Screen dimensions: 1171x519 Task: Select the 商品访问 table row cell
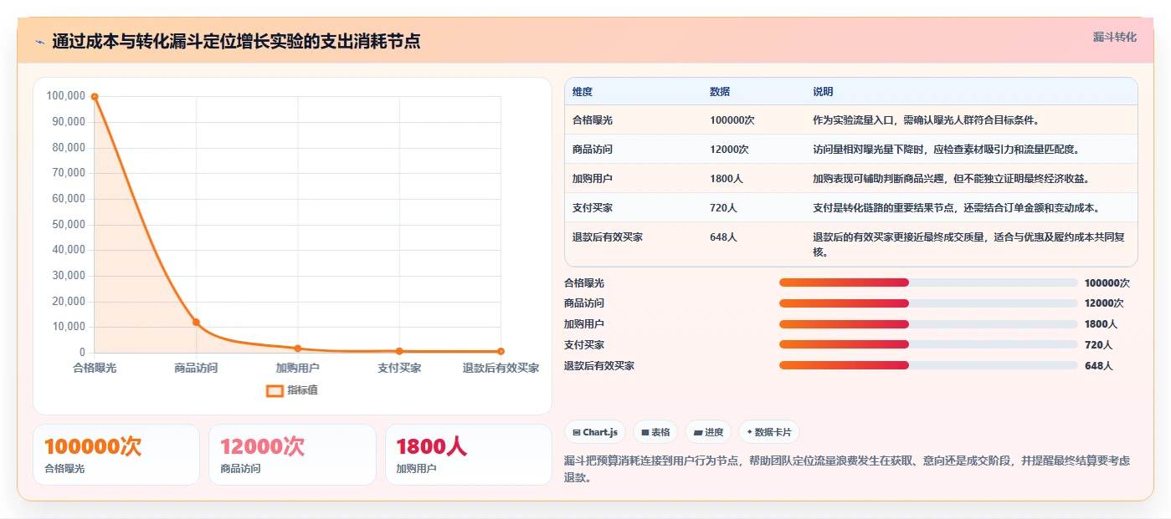[x=634, y=150]
